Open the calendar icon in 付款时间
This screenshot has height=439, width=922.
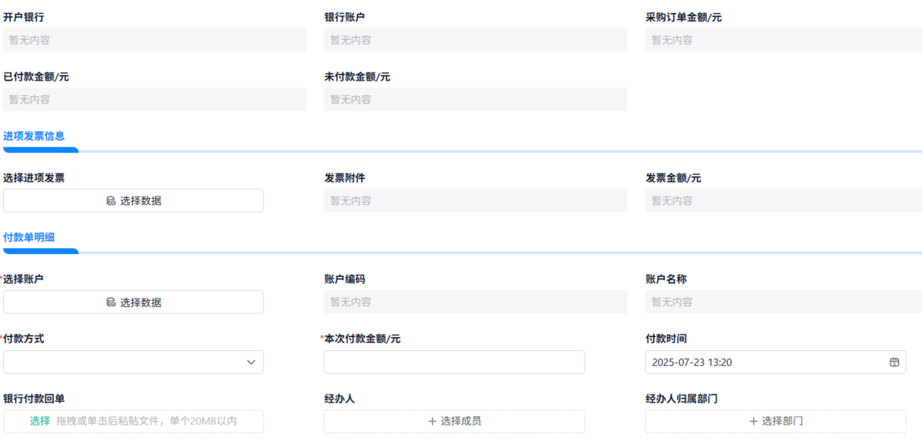tap(894, 362)
